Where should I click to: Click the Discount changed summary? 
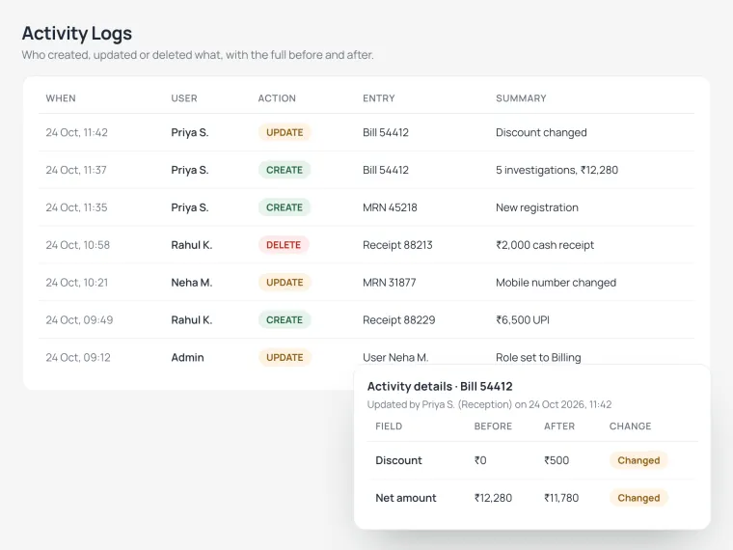coord(541,132)
